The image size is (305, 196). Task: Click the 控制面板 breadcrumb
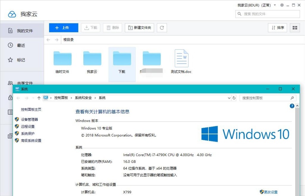click(x=61, y=98)
